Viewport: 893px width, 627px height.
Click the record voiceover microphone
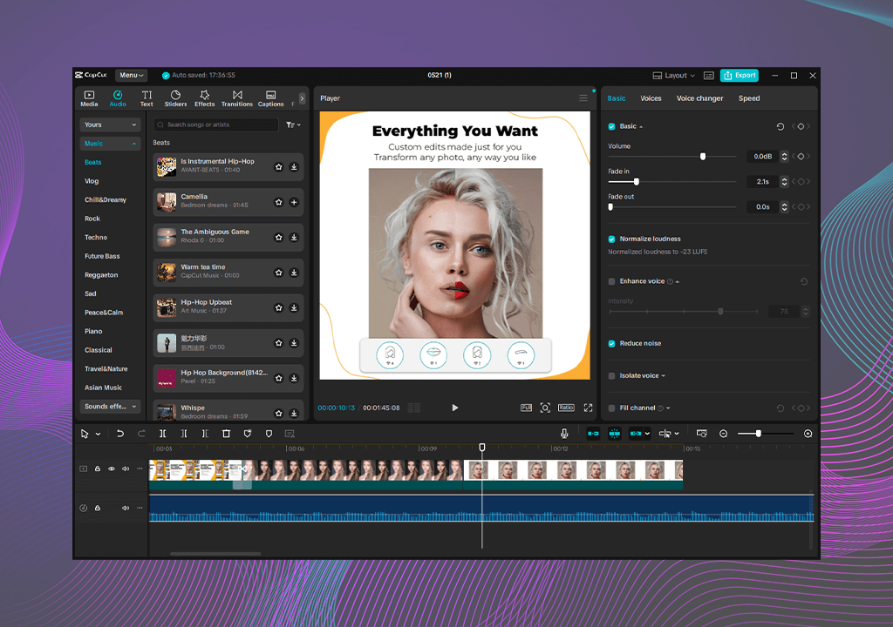[x=564, y=434]
